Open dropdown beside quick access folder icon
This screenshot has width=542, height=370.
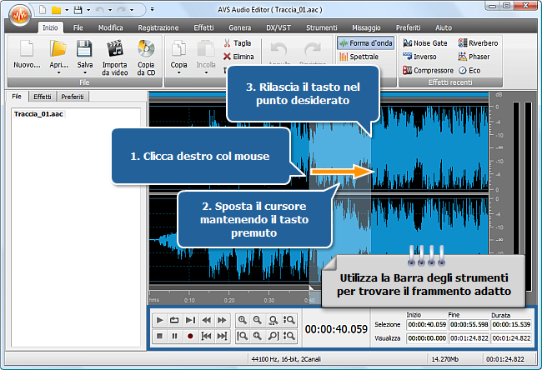pos(67,10)
